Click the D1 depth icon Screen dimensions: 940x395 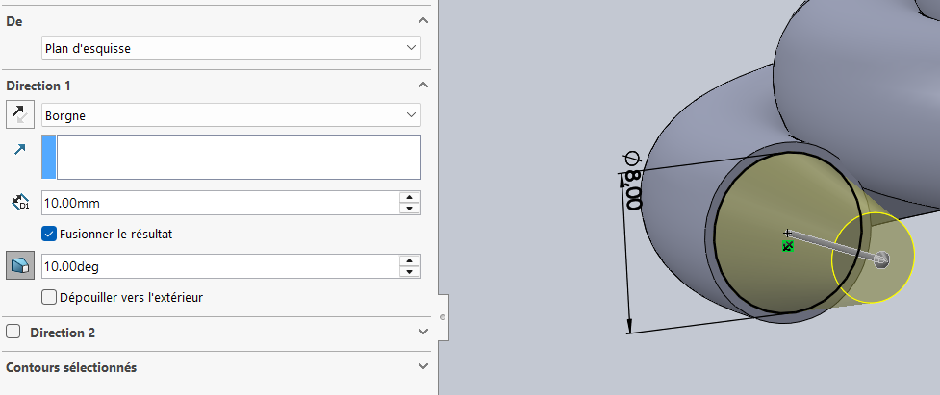20,203
